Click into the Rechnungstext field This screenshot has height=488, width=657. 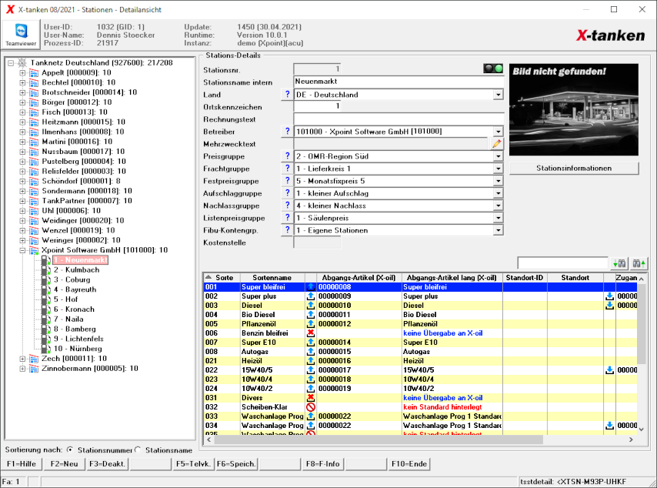[399, 119]
